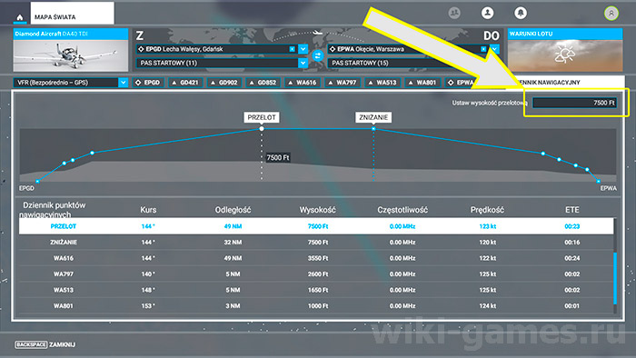Open the notifications bell icon

[x=521, y=13]
